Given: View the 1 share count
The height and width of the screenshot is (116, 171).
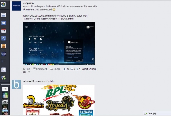Looking at the screenshot, I should coord(78,69).
